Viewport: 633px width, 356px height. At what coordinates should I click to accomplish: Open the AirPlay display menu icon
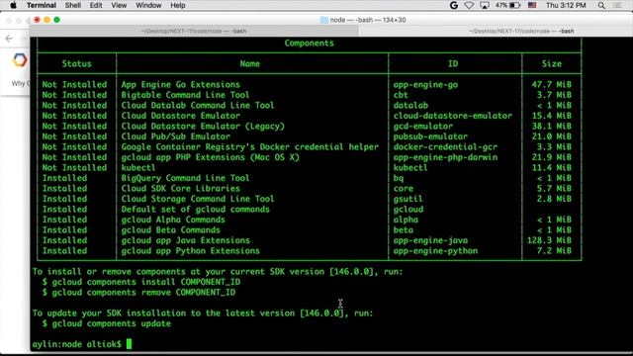[485, 5]
